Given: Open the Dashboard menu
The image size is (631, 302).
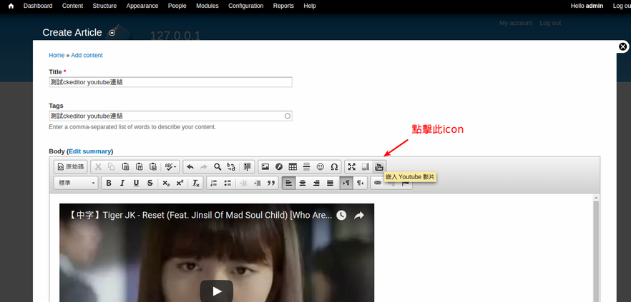Looking at the screenshot, I should pyautogui.click(x=38, y=6).
